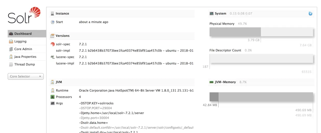Open the Logging menu item
The height and width of the screenshot is (133, 321).
20,41
